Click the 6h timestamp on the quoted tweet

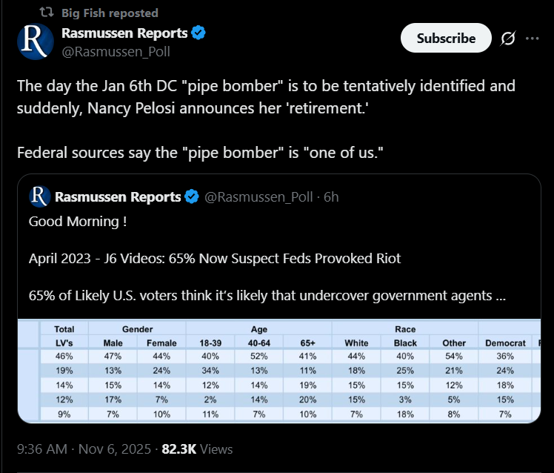point(331,196)
